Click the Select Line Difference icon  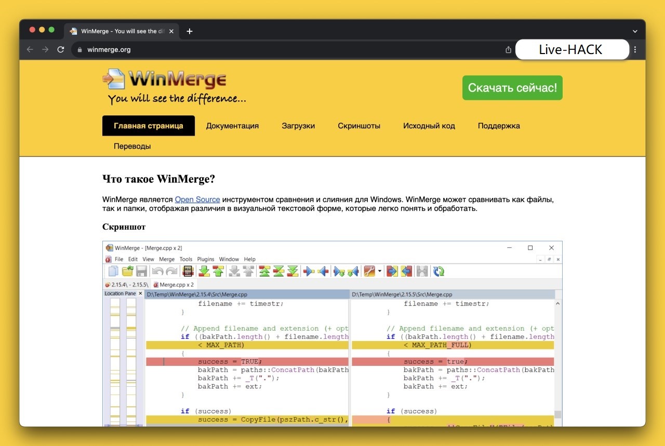click(x=188, y=271)
